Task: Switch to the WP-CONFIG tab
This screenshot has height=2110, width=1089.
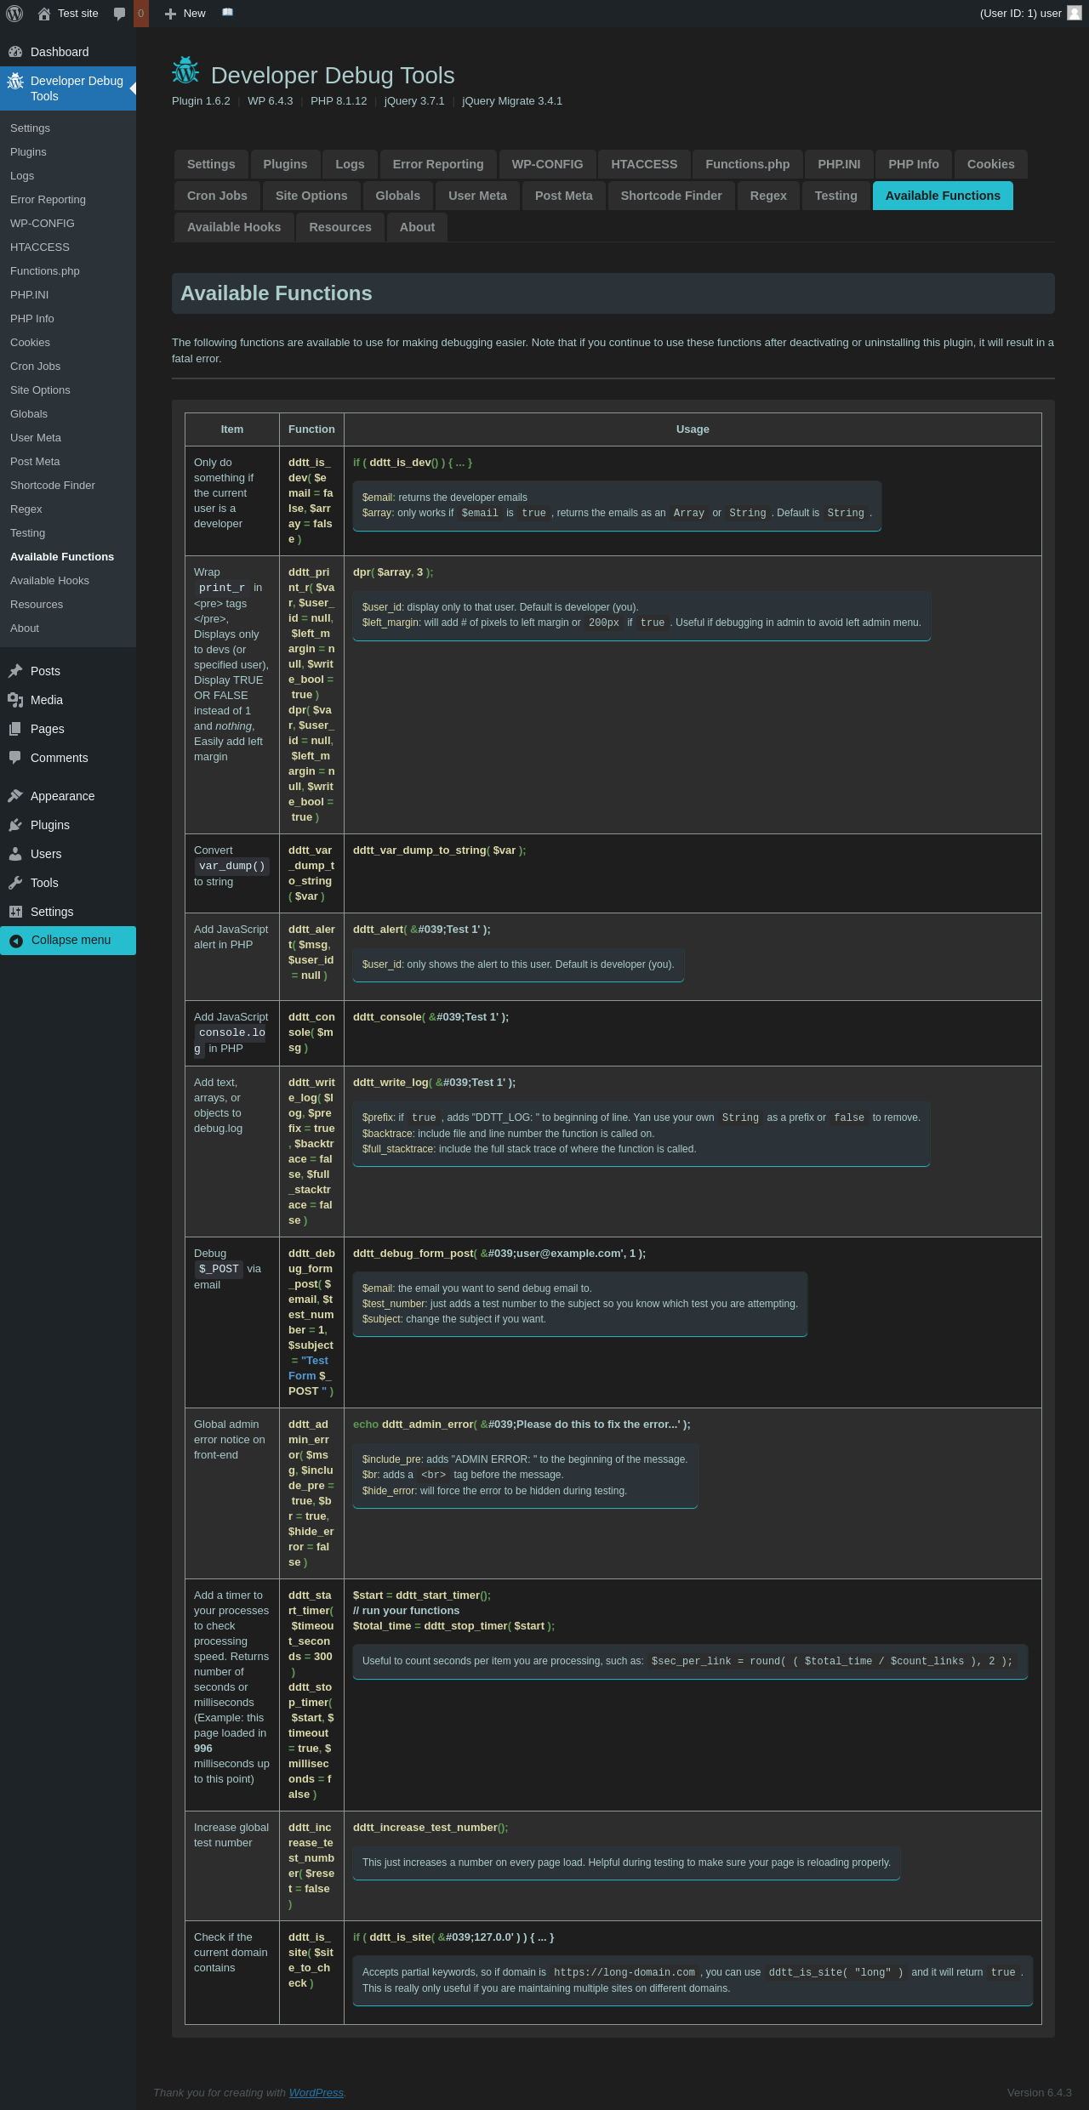Action: 547,164
